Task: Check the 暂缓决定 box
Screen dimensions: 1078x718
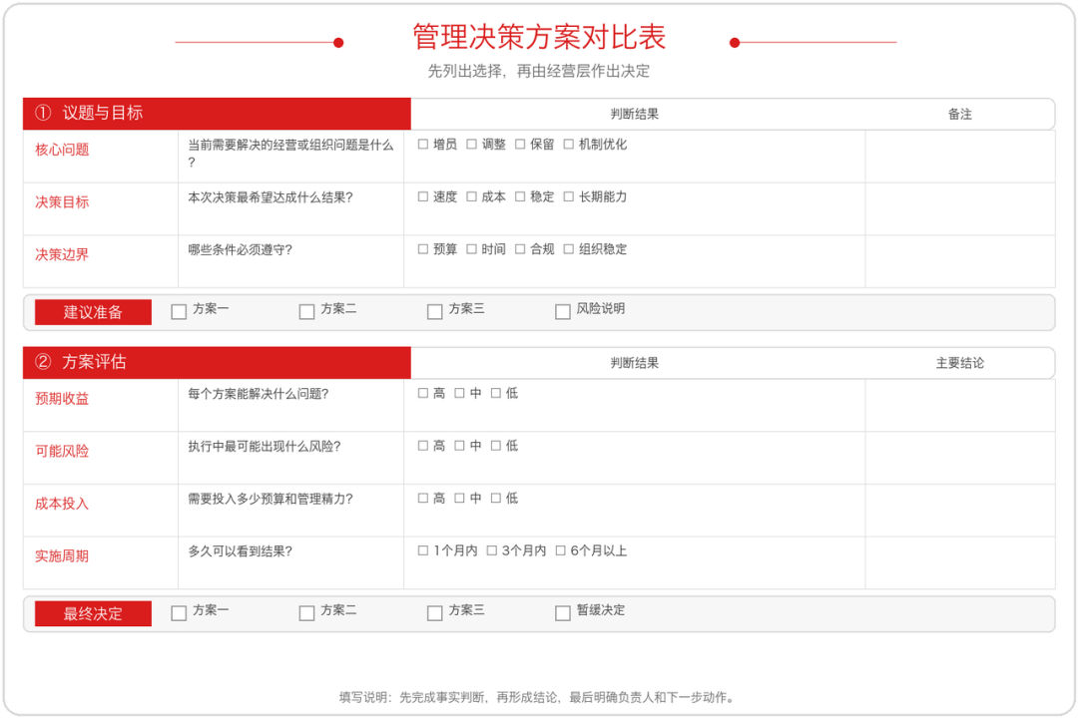Action: (562, 613)
